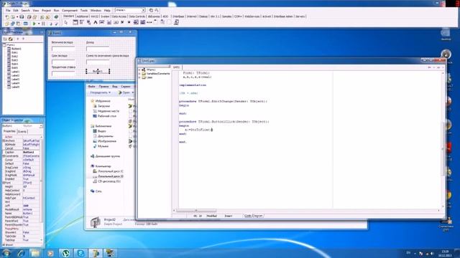Click the Object Inspector properties scrollbar
This screenshot has height=258, width=460.
coord(42,188)
